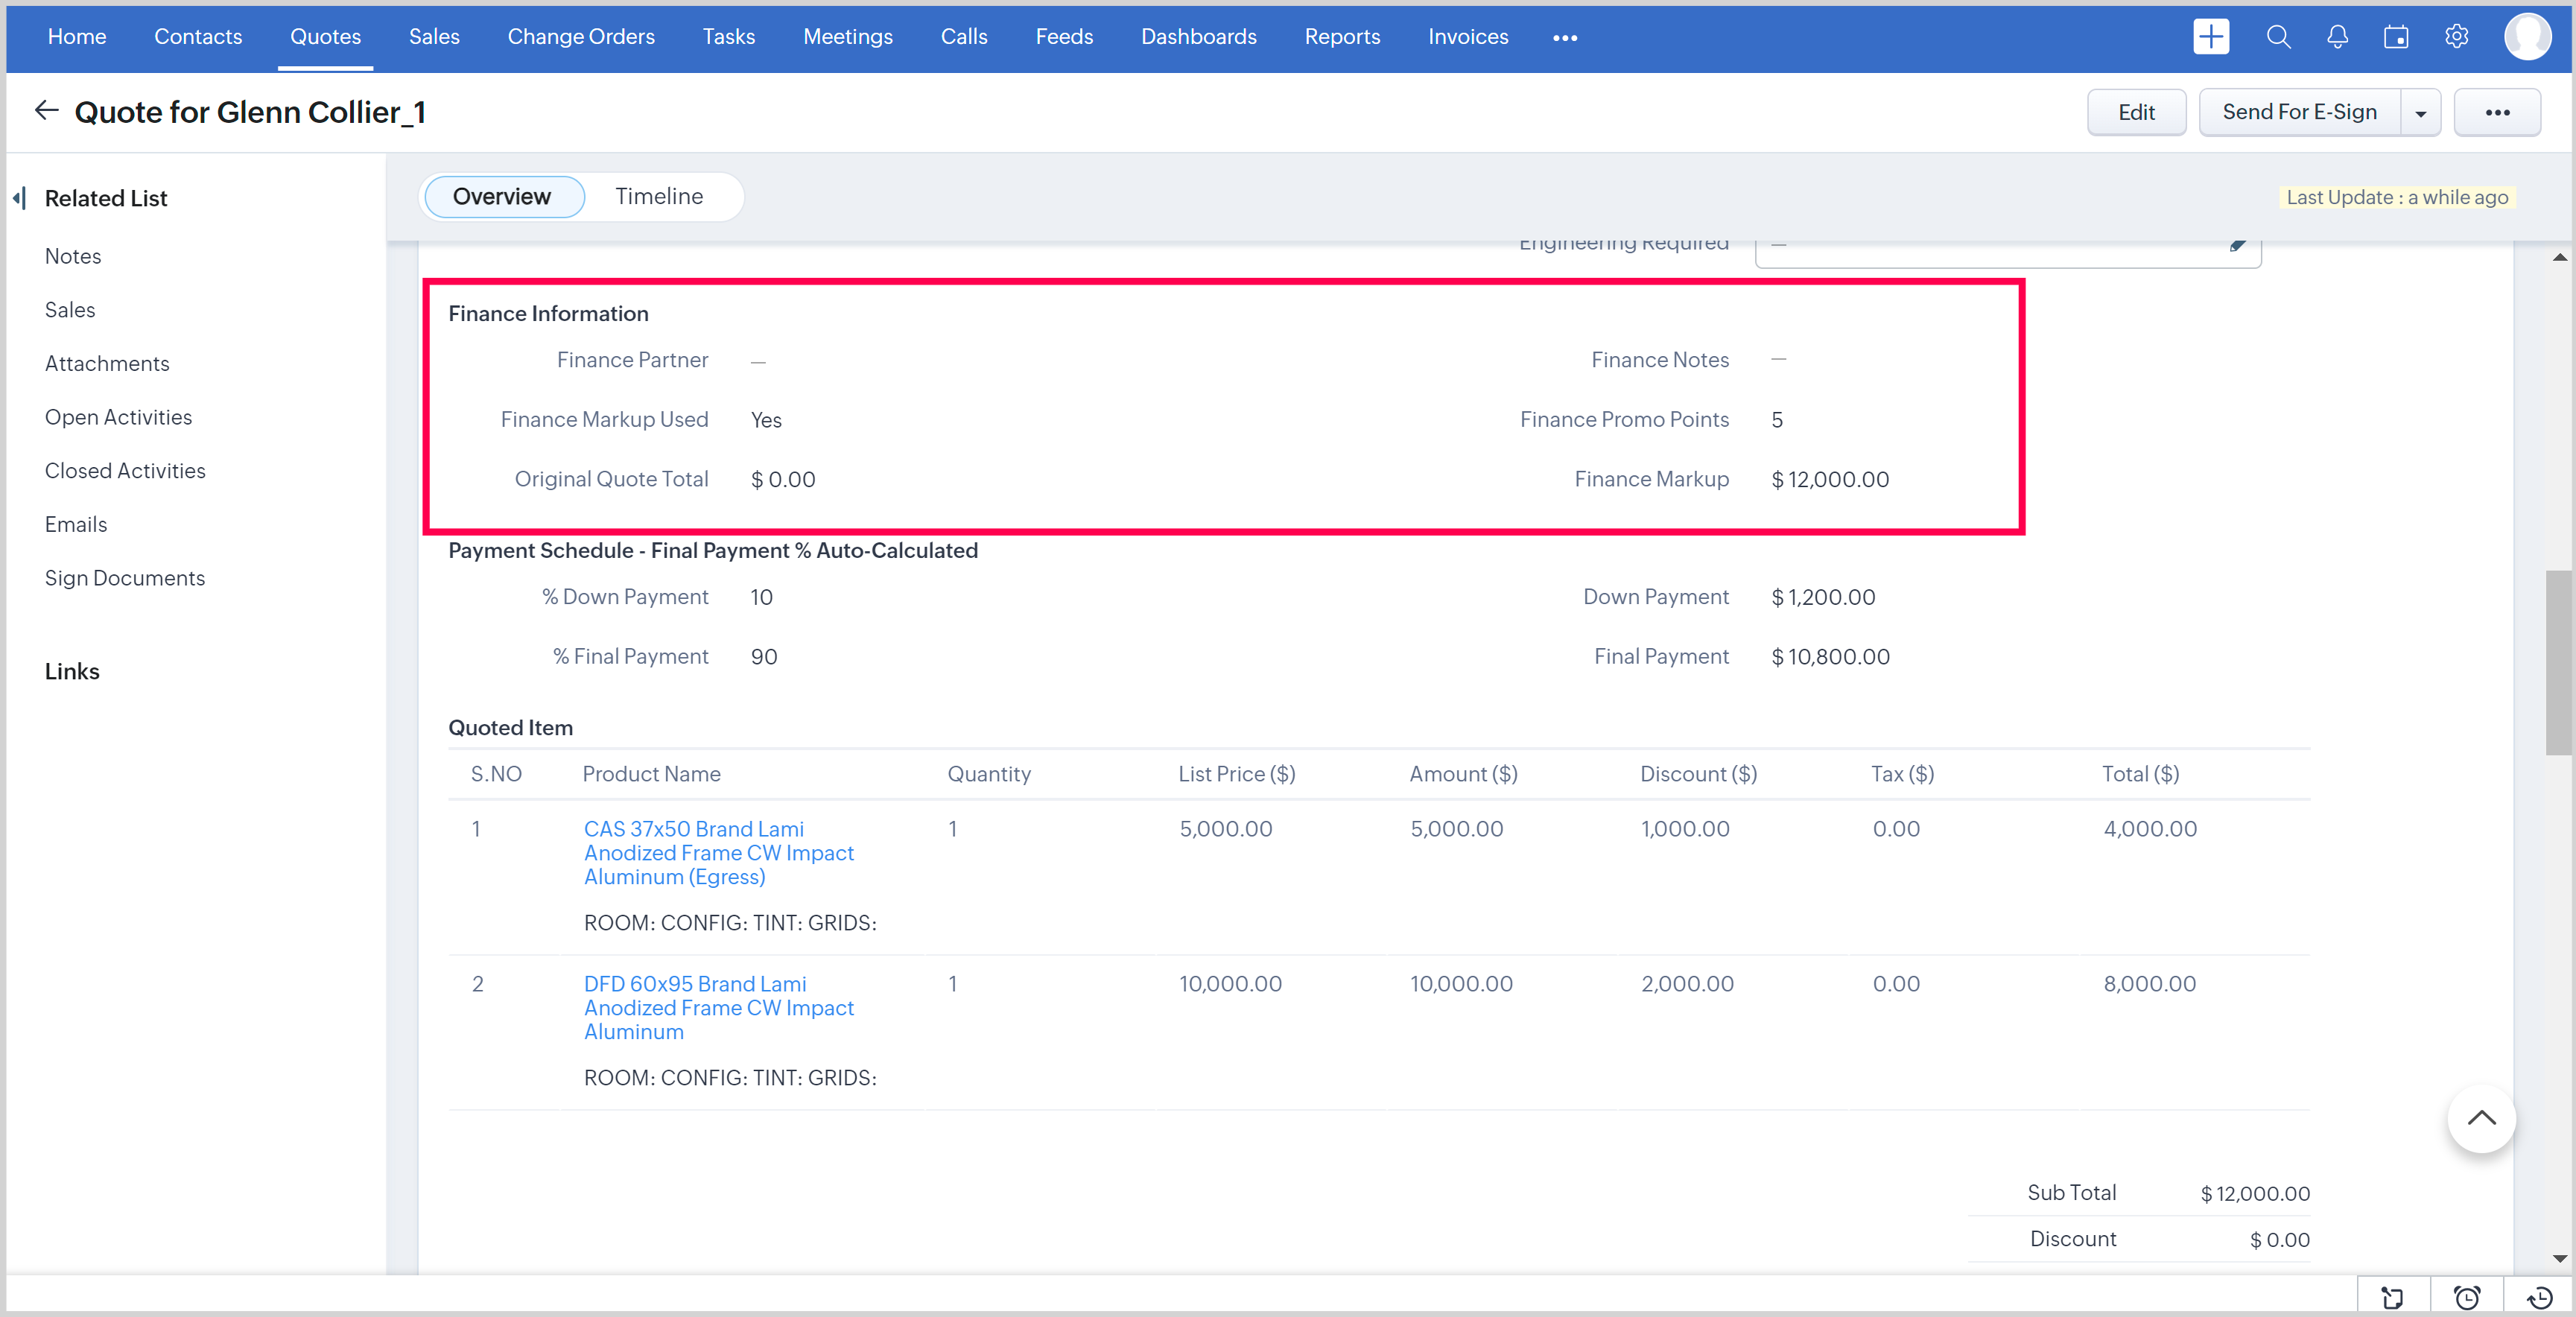This screenshot has height=1317, width=2576.
Task: Open the Change Orders menu item
Action: [580, 37]
